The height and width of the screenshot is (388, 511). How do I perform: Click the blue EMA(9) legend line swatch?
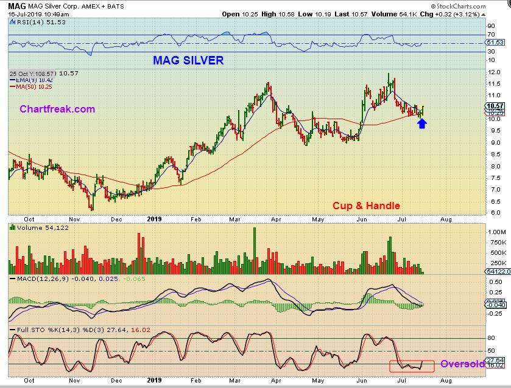(13, 80)
